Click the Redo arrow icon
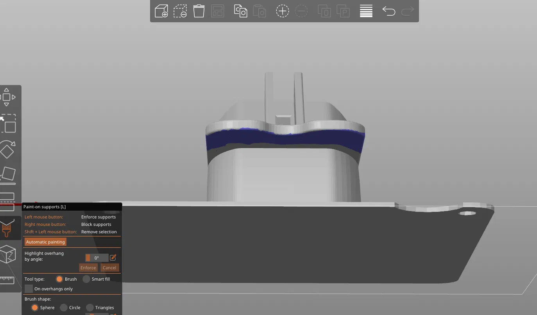This screenshot has height=315, width=537. (408, 11)
